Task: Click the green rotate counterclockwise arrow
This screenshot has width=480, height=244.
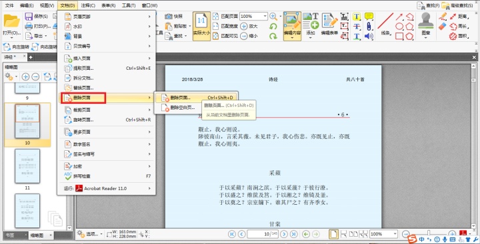Action: 273,27
